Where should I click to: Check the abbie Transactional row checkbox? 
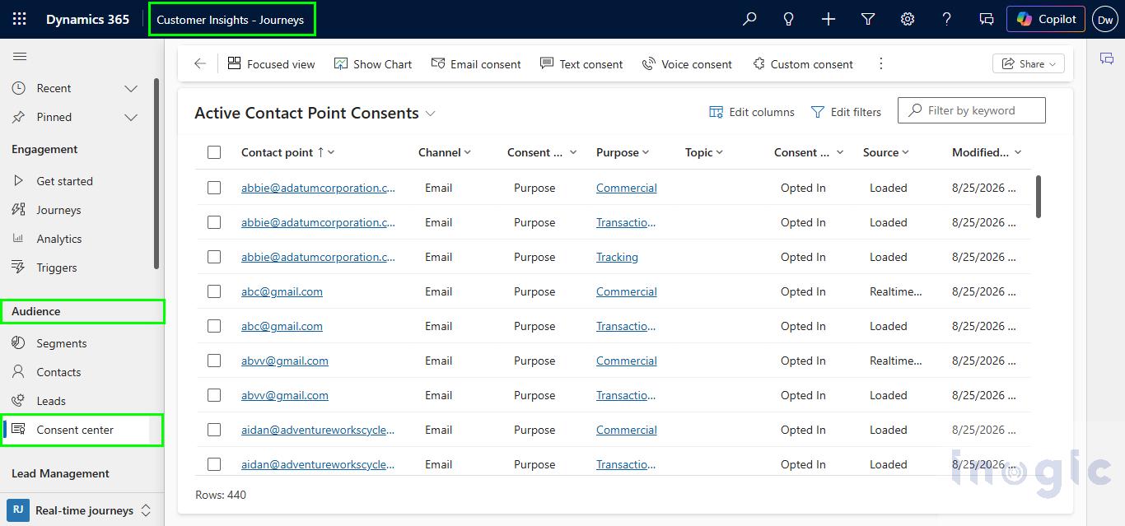pyautogui.click(x=214, y=222)
